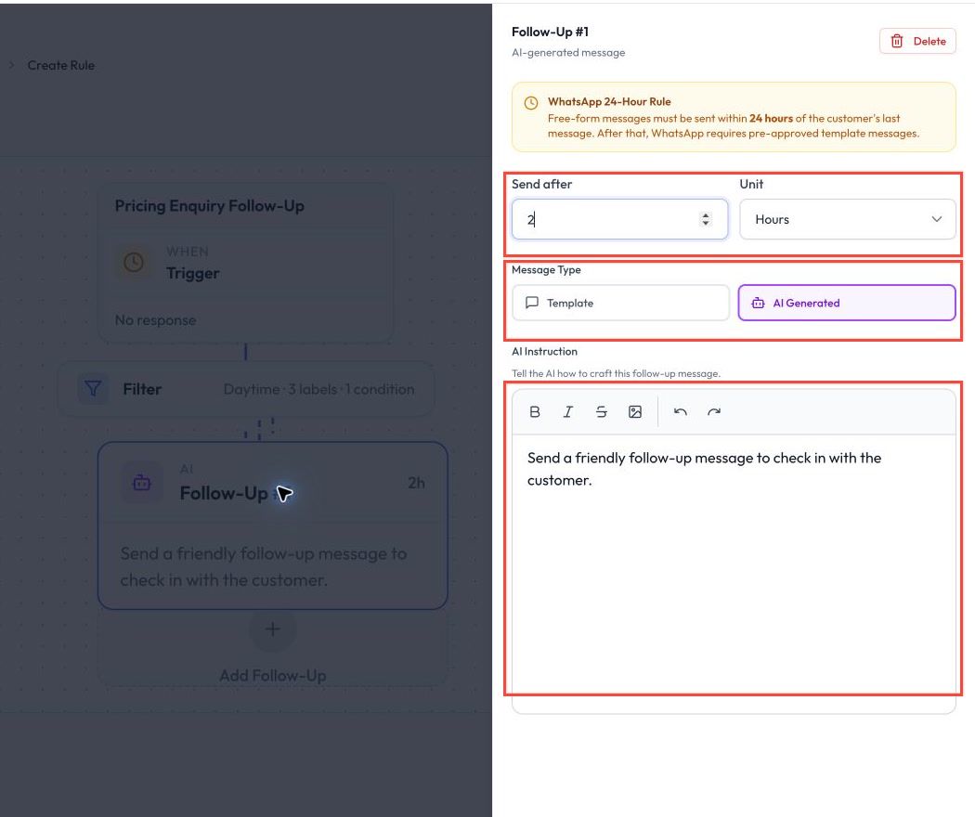Viewport: 975px width, 817px height.
Task: Click the Create Rule breadcrumb
Action: click(x=61, y=65)
